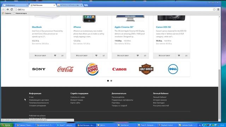The height and width of the screenshot is (127, 226).
Task: Compare Apple Cinema 30" using arrows icon
Action: point(145,56)
